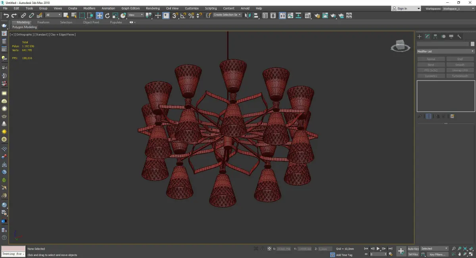
Task: Toggle Window/Crossing selection mode
Action: pyautogui.click(x=90, y=15)
